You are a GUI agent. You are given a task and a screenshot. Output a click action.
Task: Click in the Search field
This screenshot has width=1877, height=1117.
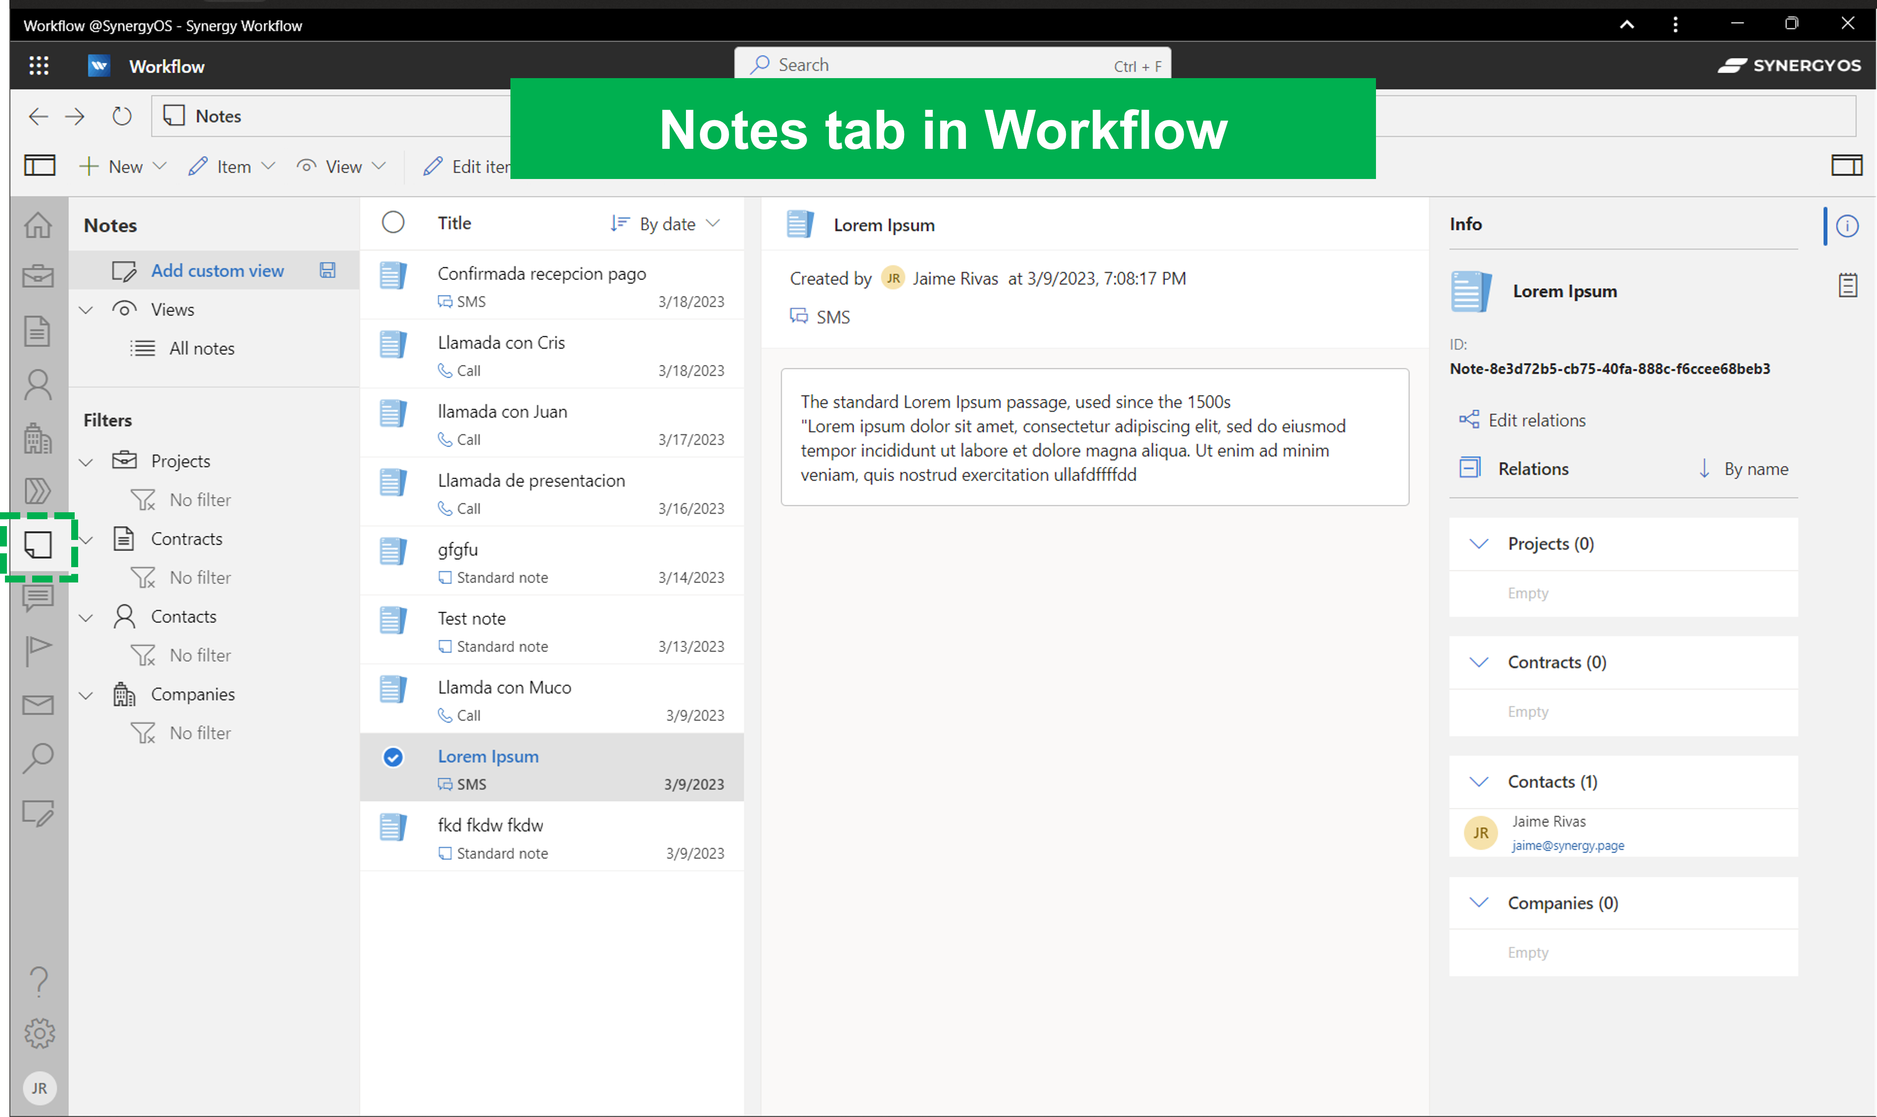952,65
